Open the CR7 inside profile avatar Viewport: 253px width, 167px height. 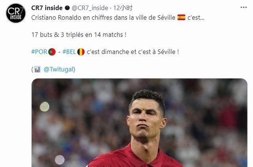[16, 13]
